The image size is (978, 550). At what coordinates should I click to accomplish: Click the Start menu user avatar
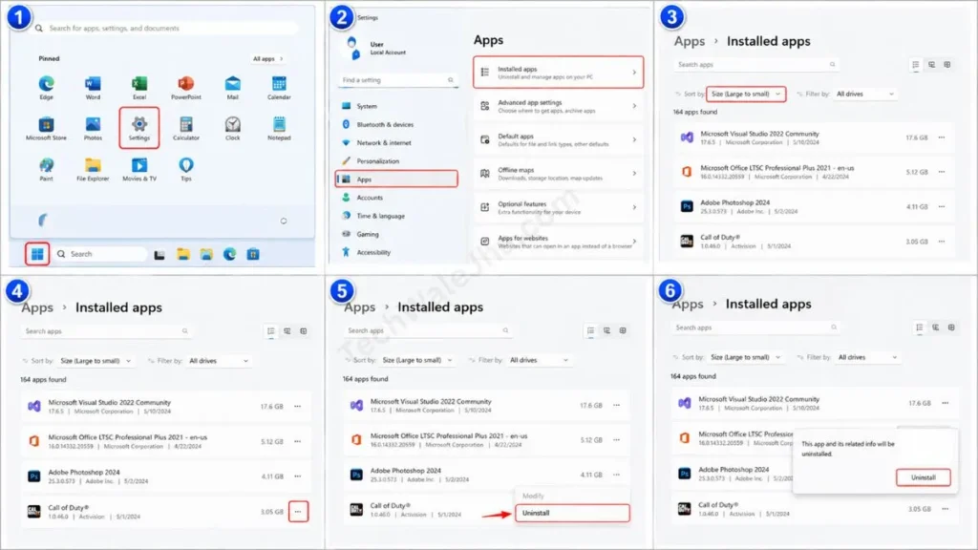point(42,221)
